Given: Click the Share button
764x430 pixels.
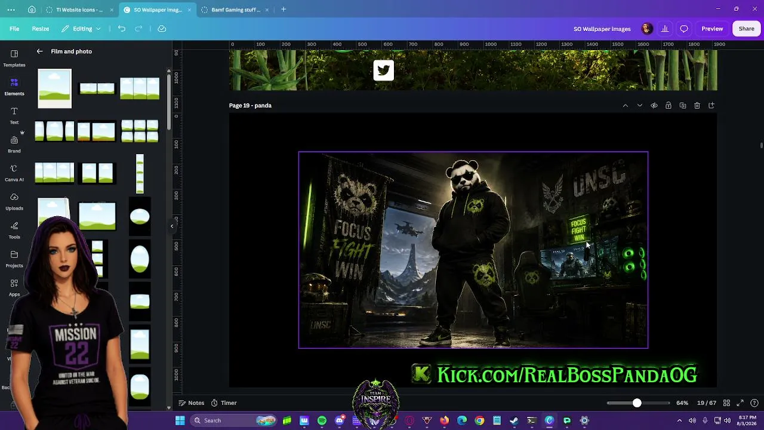Looking at the screenshot, I should click(747, 29).
